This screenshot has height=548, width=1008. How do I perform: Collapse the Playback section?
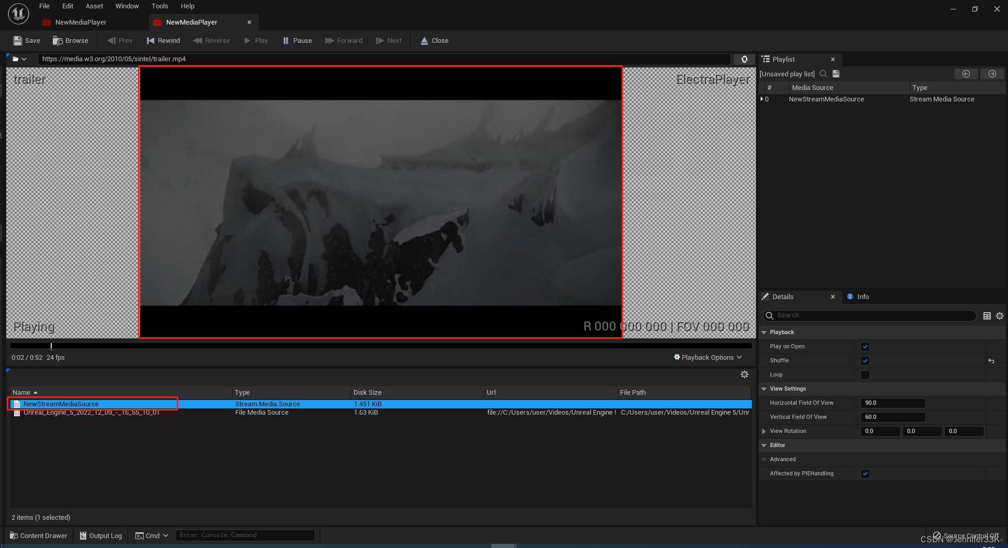coord(764,332)
